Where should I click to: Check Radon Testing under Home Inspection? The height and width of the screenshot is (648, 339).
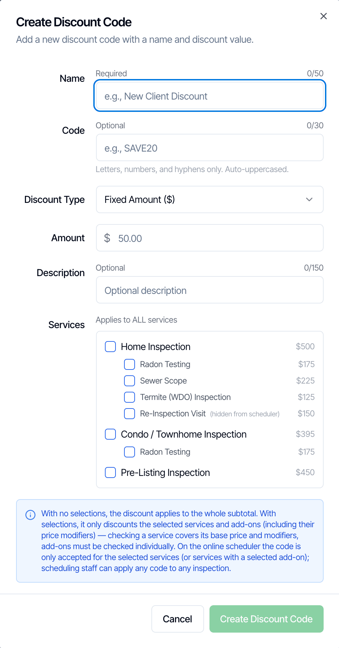(130, 364)
